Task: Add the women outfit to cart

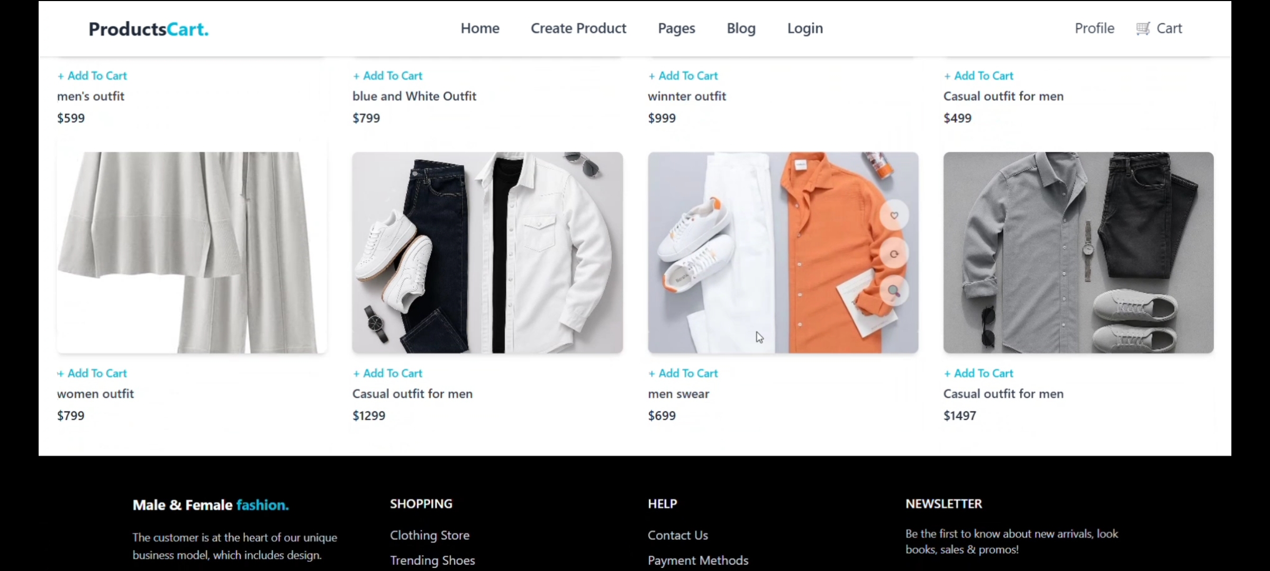Action: point(92,373)
